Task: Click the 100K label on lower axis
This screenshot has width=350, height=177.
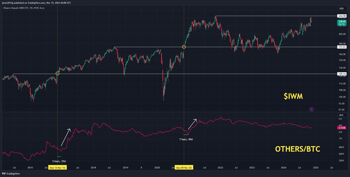Action: pos(341,161)
